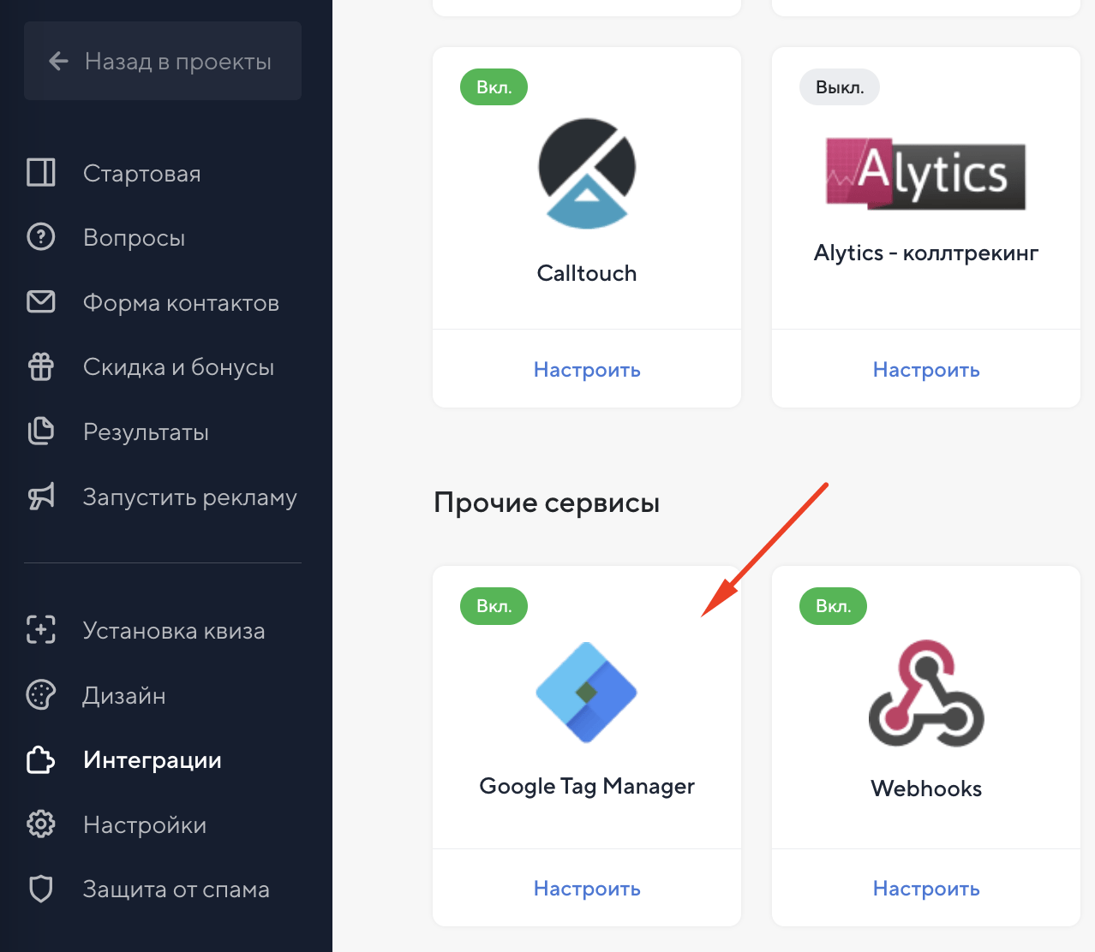Click the Google Tag Manager title text

(x=587, y=786)
